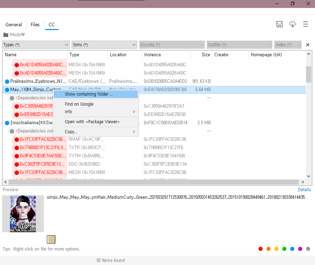This screenshot has width=315, height=265.
Task: Sort by the Homepage (Url) column header
Action: click(277, 55)
